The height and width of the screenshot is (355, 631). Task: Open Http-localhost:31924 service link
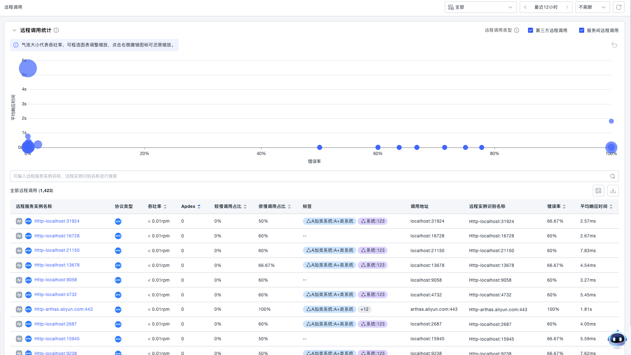click(57, 221)
